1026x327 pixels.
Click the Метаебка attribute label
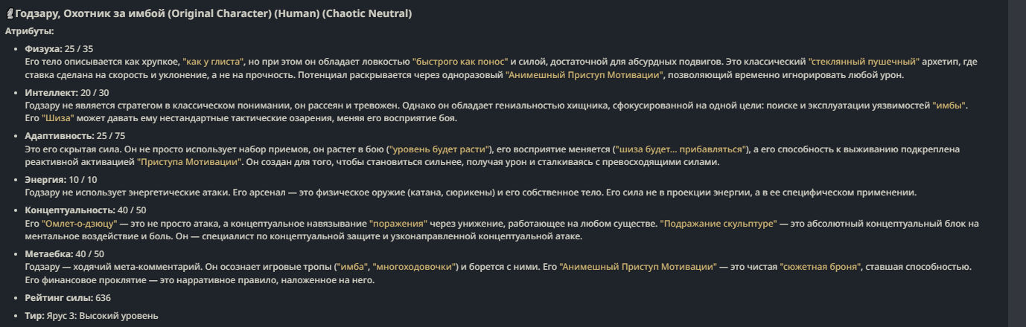(49, 254)
